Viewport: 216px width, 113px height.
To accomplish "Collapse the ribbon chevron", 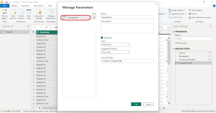I will click(x=211, y=6).
